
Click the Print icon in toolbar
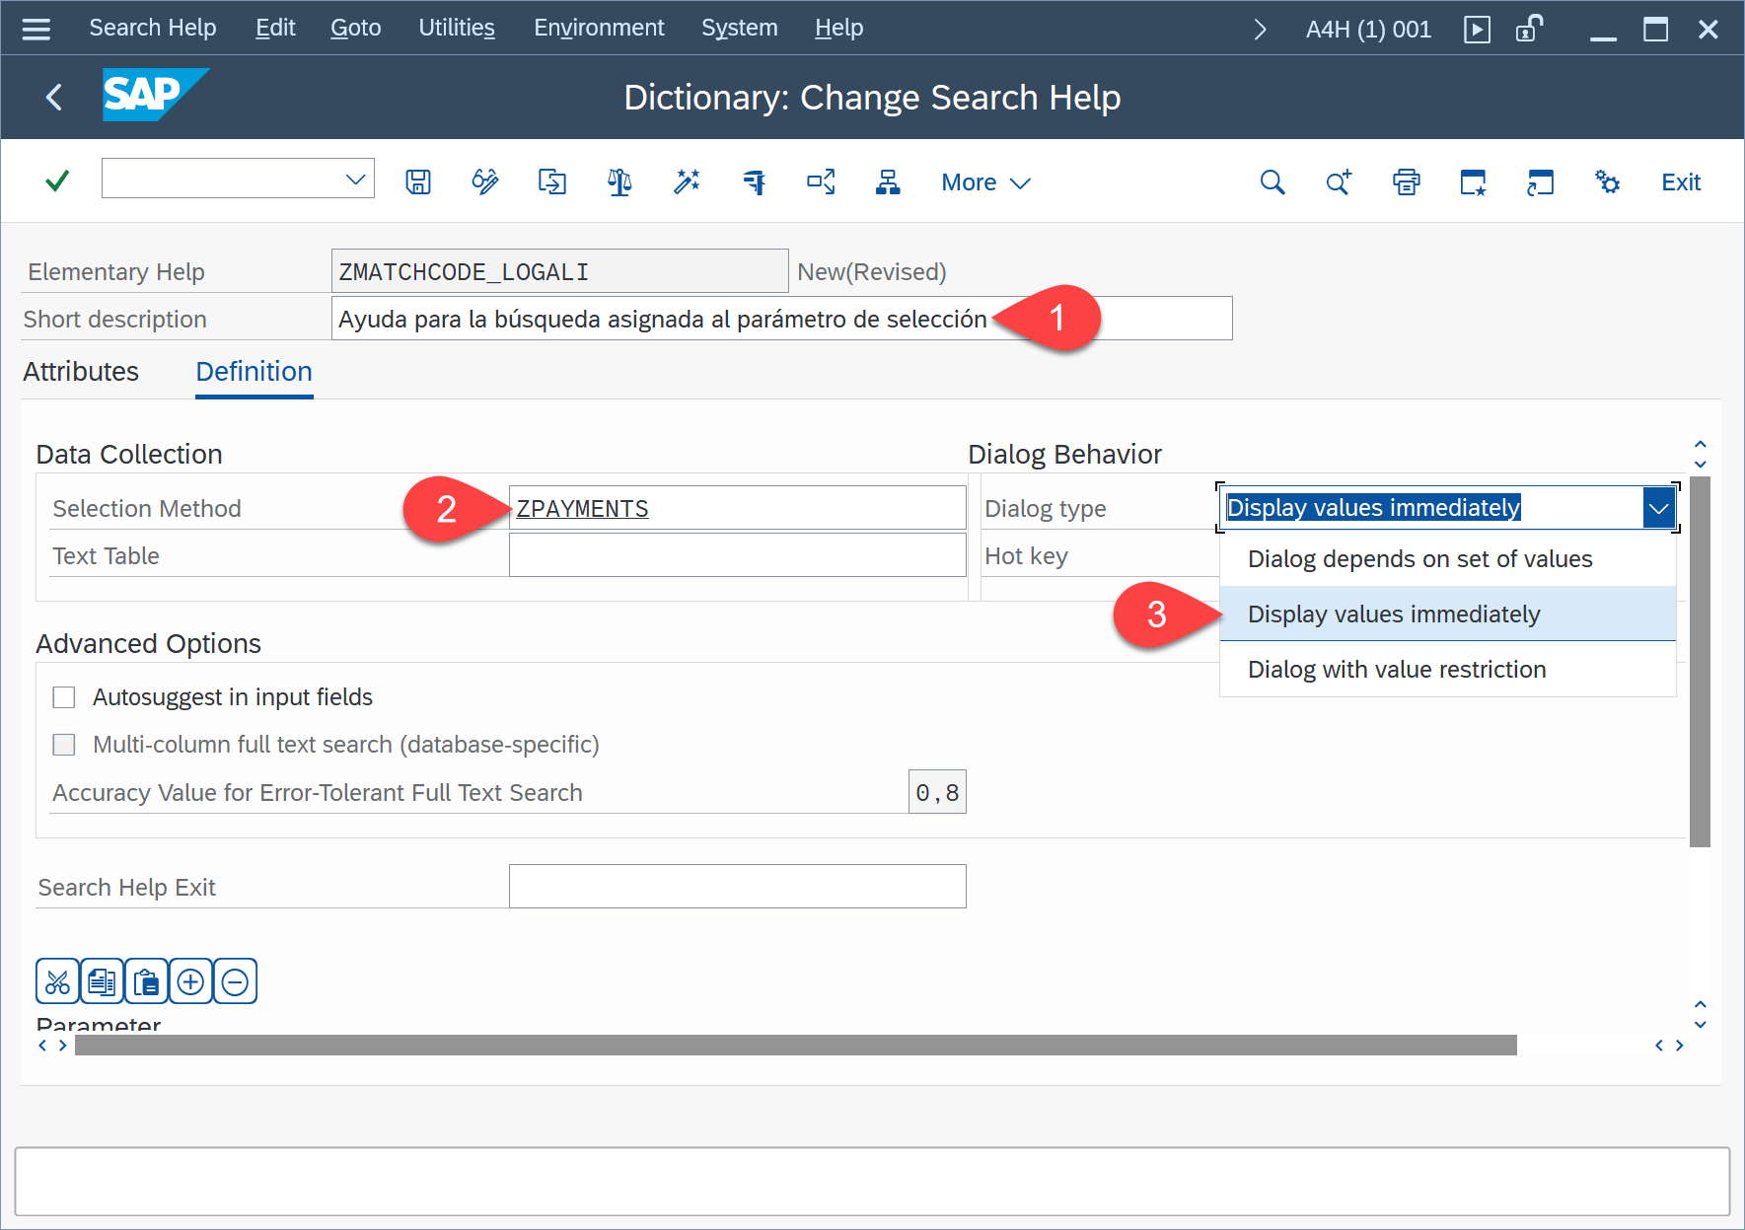[x=1407, y=182]
